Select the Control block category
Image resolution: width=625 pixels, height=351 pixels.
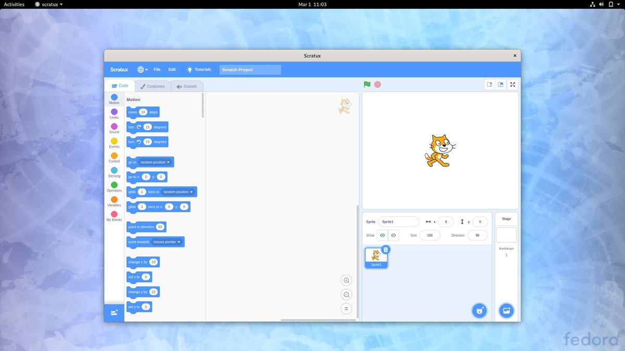click(x=114, y=158)
